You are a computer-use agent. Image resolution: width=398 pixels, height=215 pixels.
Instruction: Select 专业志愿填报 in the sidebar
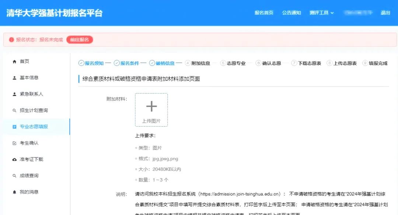(34, 127)
